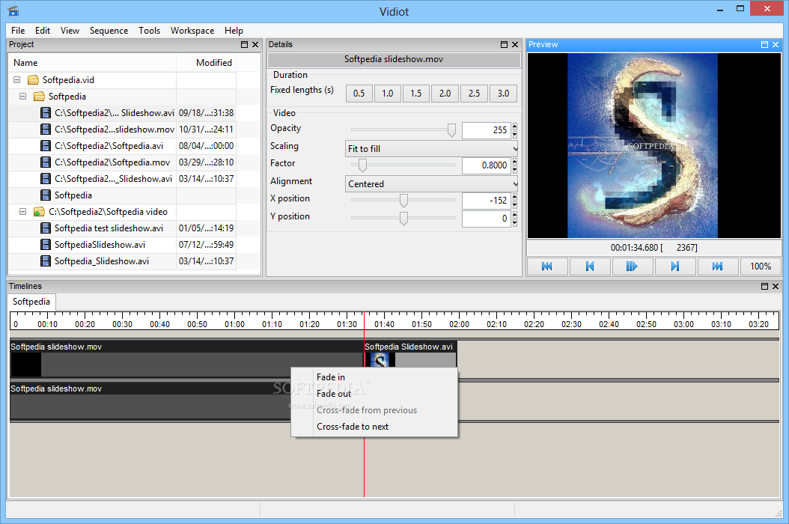The height and width of the screenshot is (524, 789).
Task: Click the Opacity value field
Action: tap(486, 130)
